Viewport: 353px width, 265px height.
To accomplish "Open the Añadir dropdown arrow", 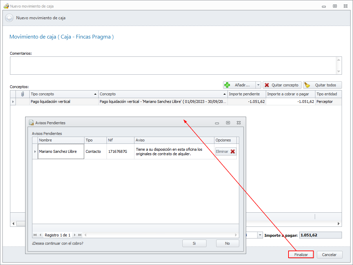I will [x=258, y=85].
